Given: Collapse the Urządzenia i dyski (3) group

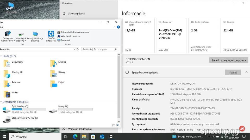Looking at the screenshot, I should (1, 102).
